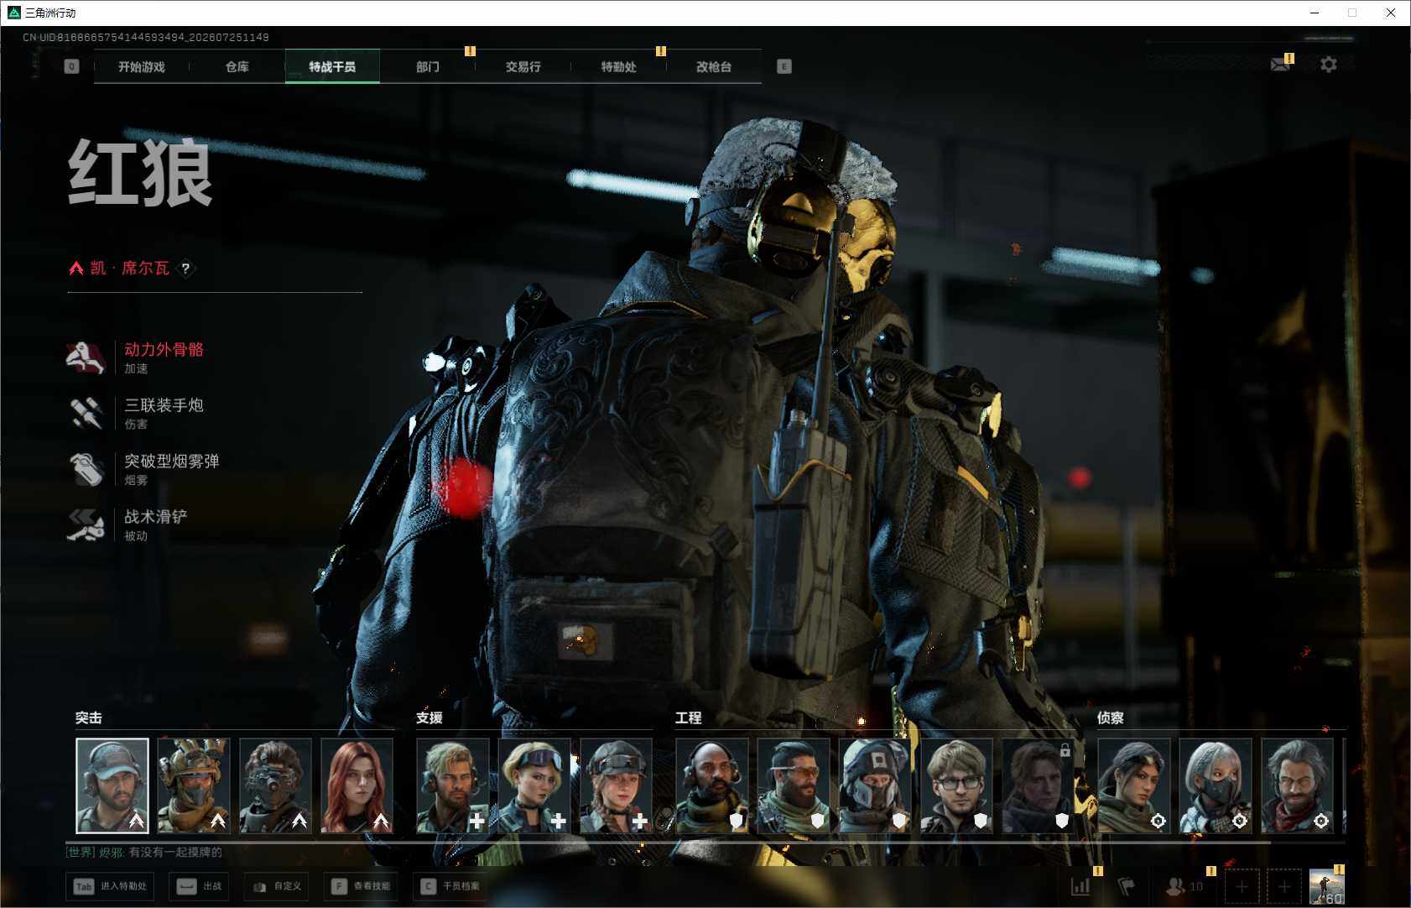Switch to the 仓库 tab
This screenshot has width=1411, height=908.
[237, 66]
